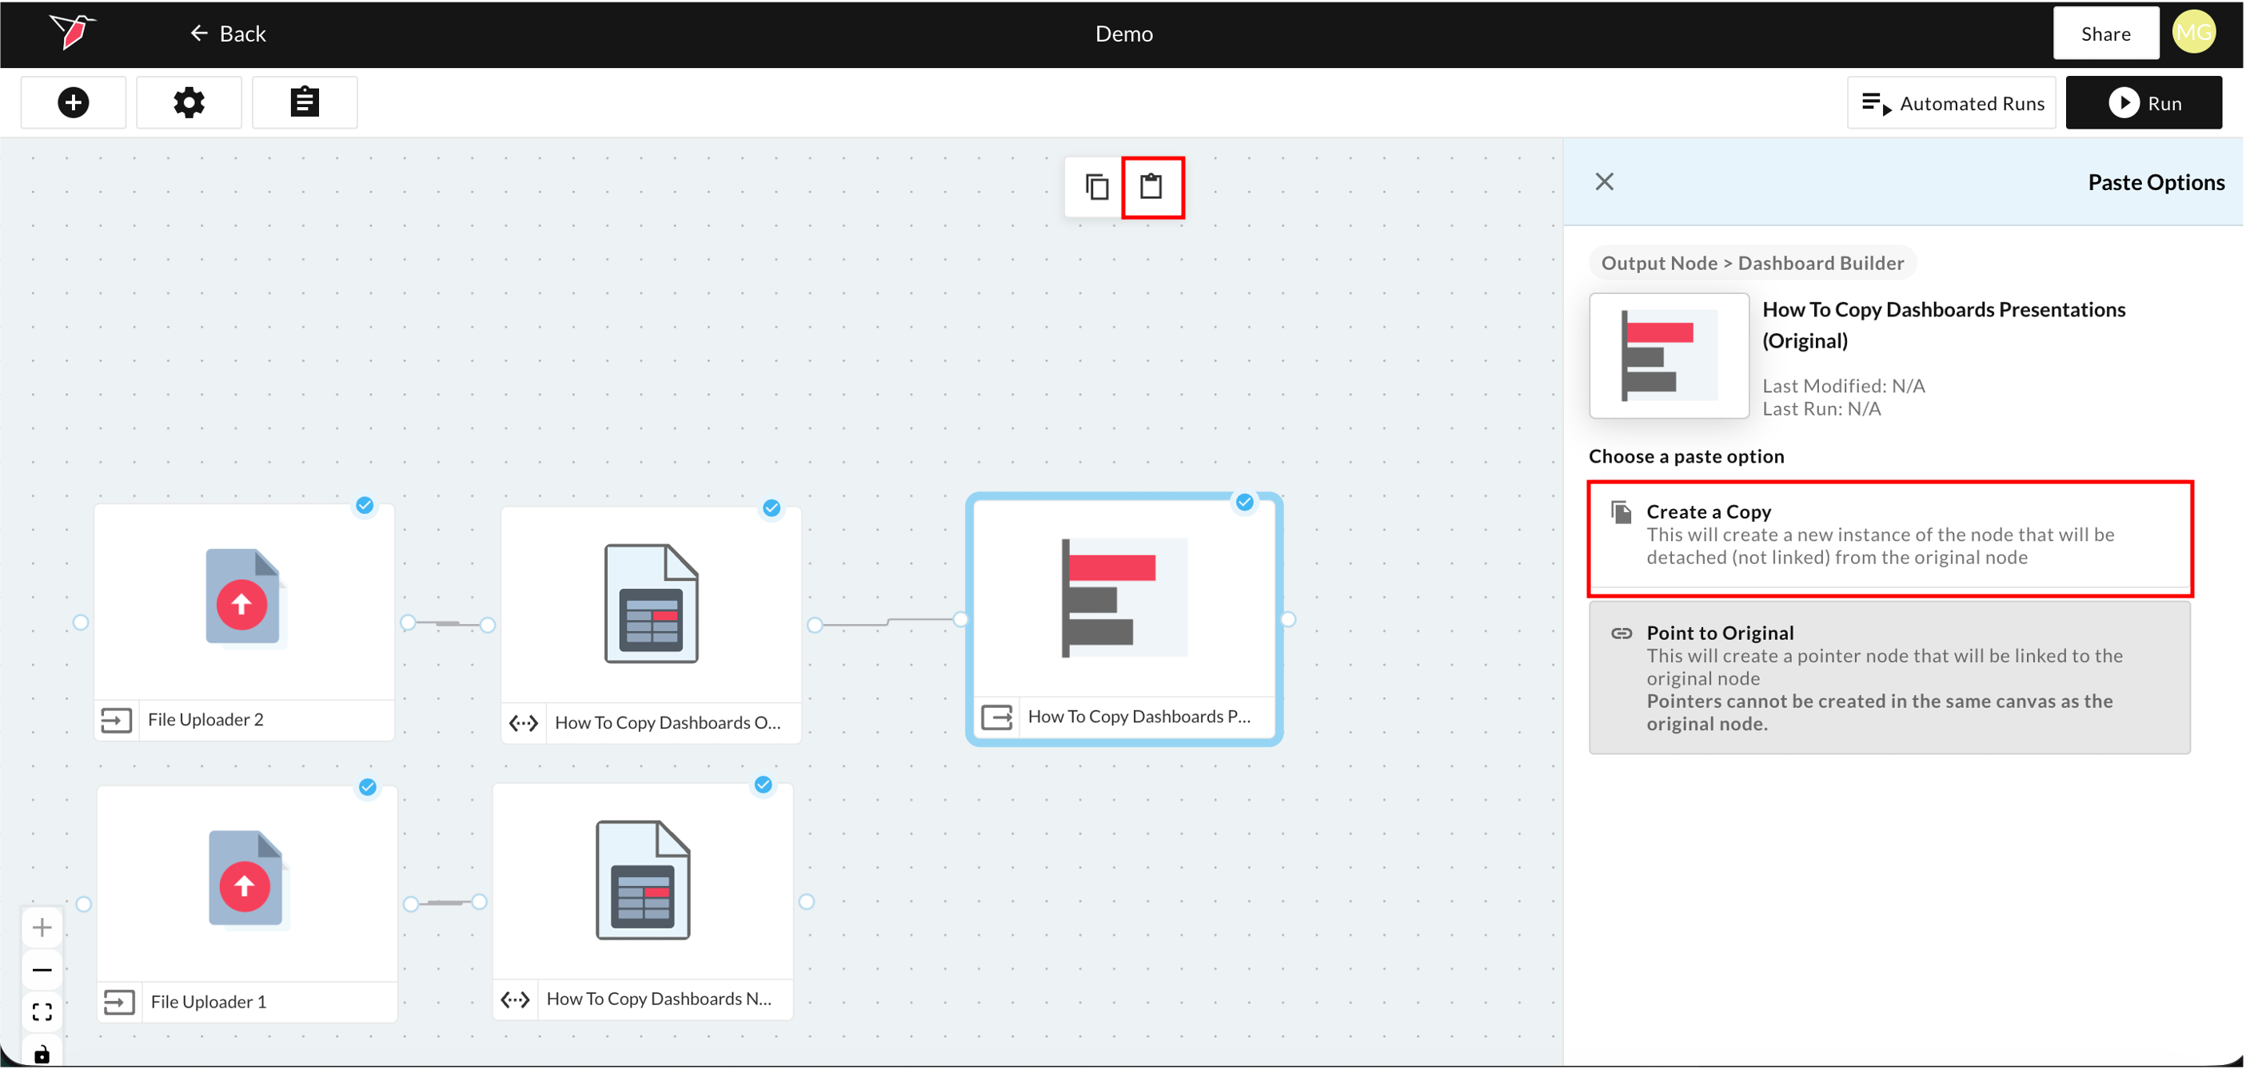Open canvas settings gear icon
This screenshot has height=1069, width=2246.
point(189,103)
